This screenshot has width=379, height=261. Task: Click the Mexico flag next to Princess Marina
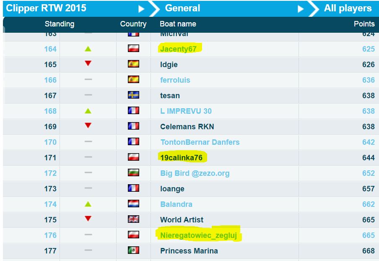click(x=133, y=250)
